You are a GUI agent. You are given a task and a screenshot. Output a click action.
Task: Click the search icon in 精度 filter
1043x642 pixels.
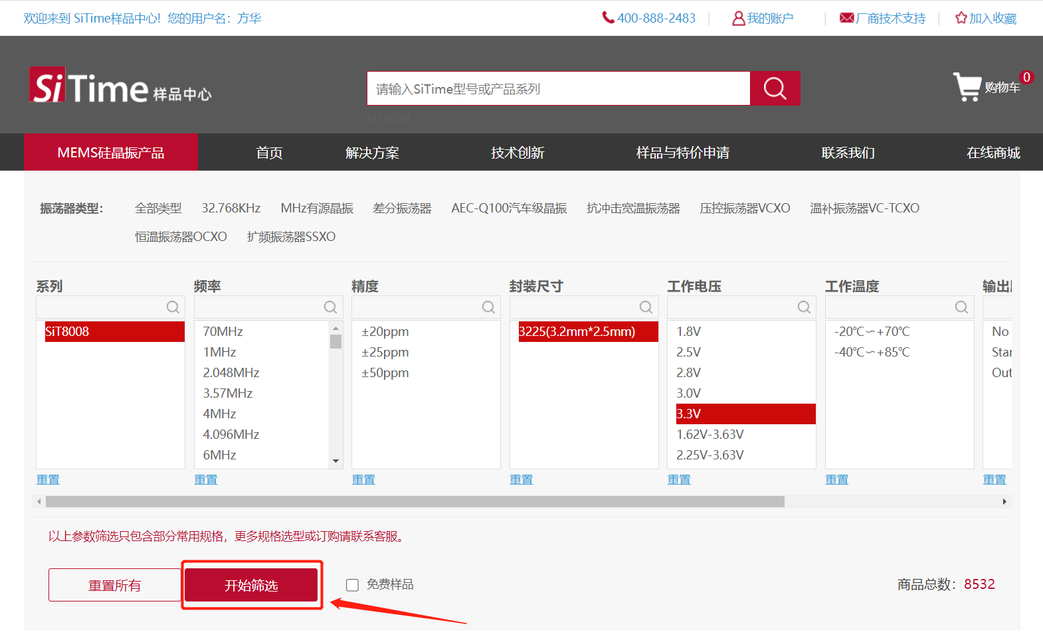[488, 307]
